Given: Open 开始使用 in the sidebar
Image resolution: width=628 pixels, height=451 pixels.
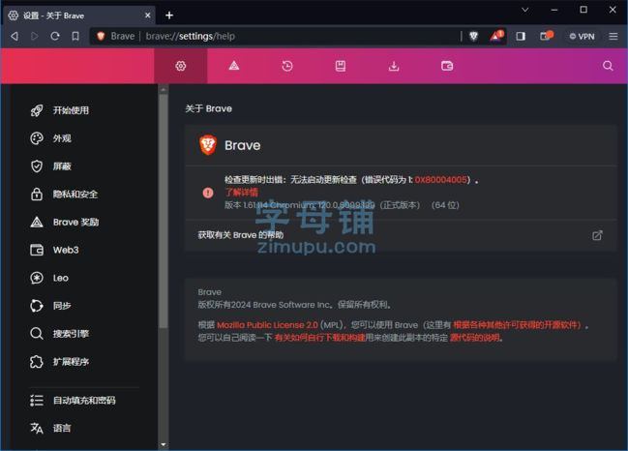Looking at the screenshot, I should click(60, 110).
